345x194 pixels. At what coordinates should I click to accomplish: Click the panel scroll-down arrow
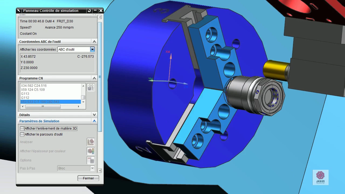click(100, 171)
